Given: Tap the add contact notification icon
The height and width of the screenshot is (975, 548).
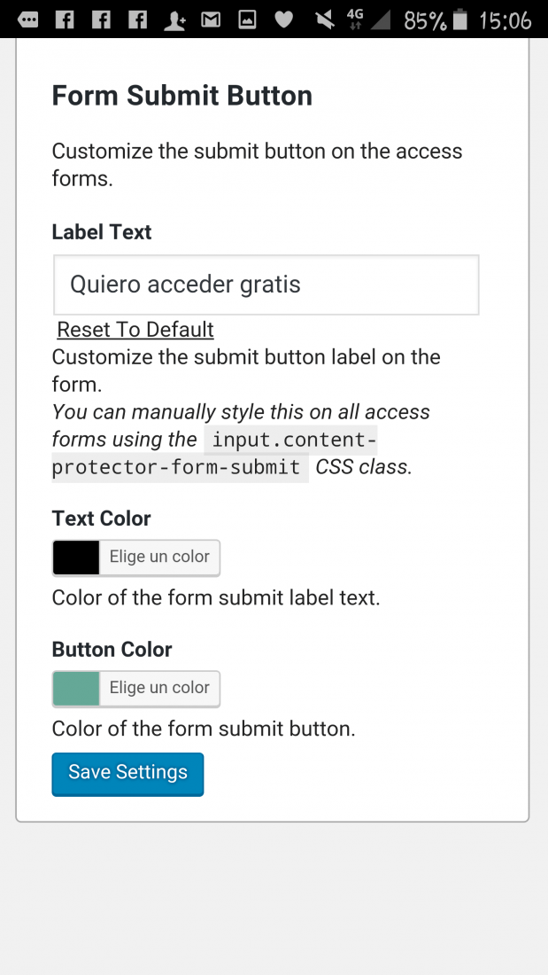Looking at the screenshot, I should pyautogui.click(x=174, y=20).
